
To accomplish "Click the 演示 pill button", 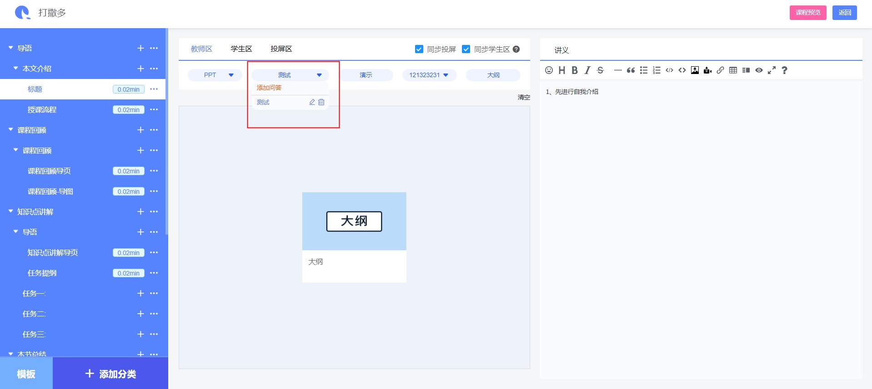I will [x=366, y=75].
